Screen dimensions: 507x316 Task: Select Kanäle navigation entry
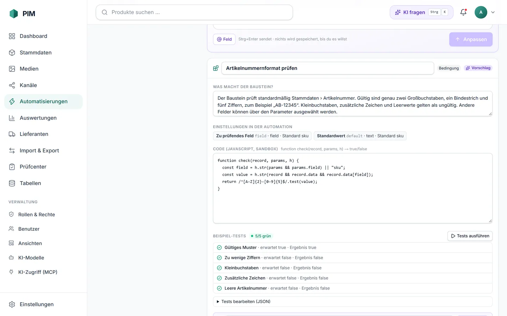click(x=43, y=85)
